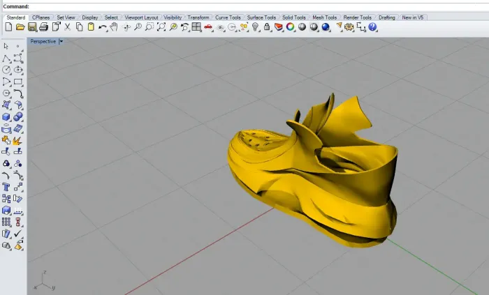
Task: Click the blue sphere Render icon
Action: click(x=326, y=27)
